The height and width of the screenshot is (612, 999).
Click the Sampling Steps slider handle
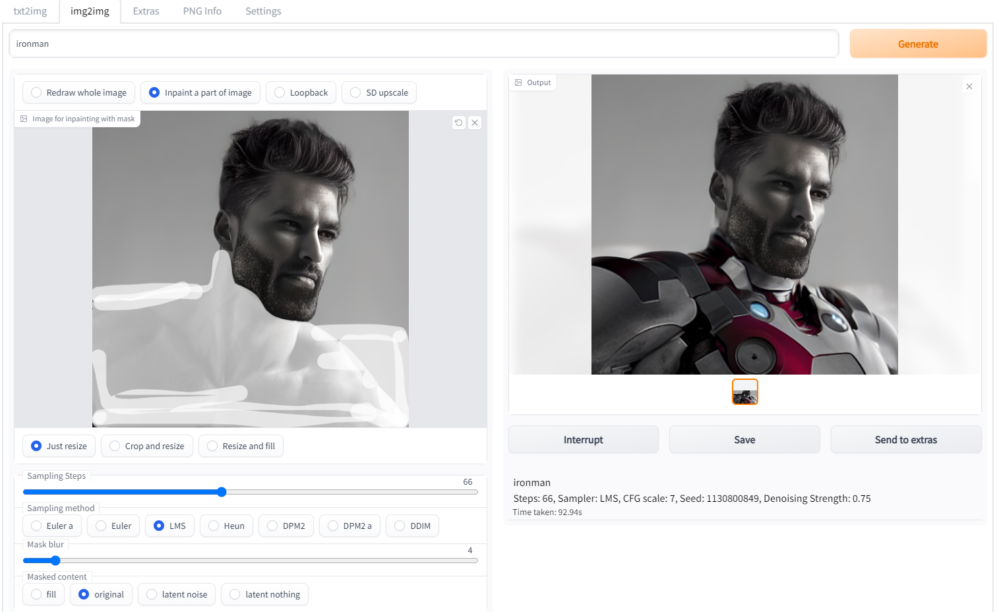pos(222,492)
